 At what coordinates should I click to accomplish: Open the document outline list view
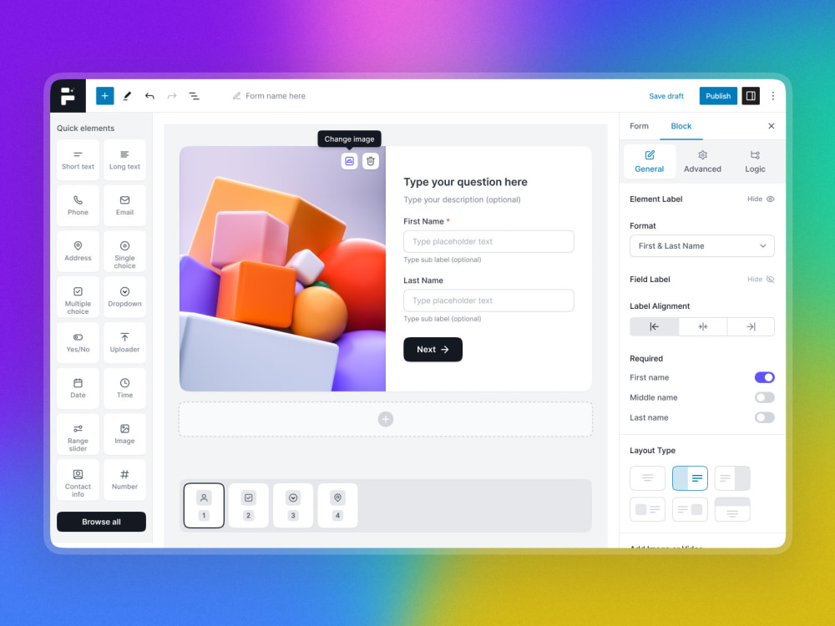click(194, 96)
